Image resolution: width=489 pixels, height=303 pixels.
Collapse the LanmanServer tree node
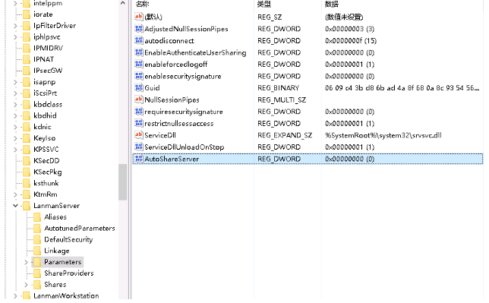tap(15, 206)
